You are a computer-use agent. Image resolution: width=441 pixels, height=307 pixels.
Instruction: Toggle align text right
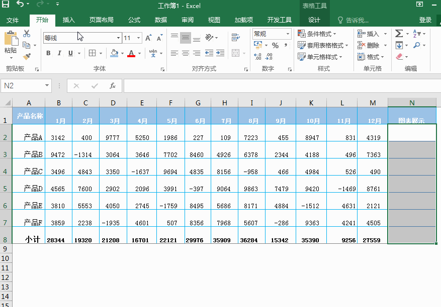point(197,53)
